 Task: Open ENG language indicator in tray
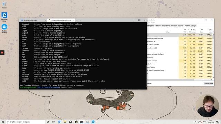click(x=205, y=122)
